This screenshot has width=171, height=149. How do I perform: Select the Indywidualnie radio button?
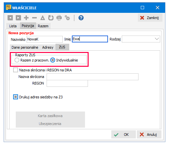[x=53, y=60]
